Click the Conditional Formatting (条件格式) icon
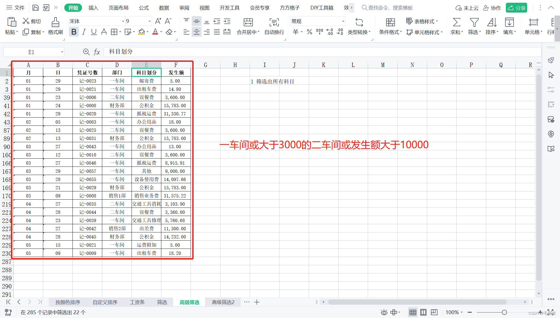This screenshot has height=318, width=560. [390, 22]
